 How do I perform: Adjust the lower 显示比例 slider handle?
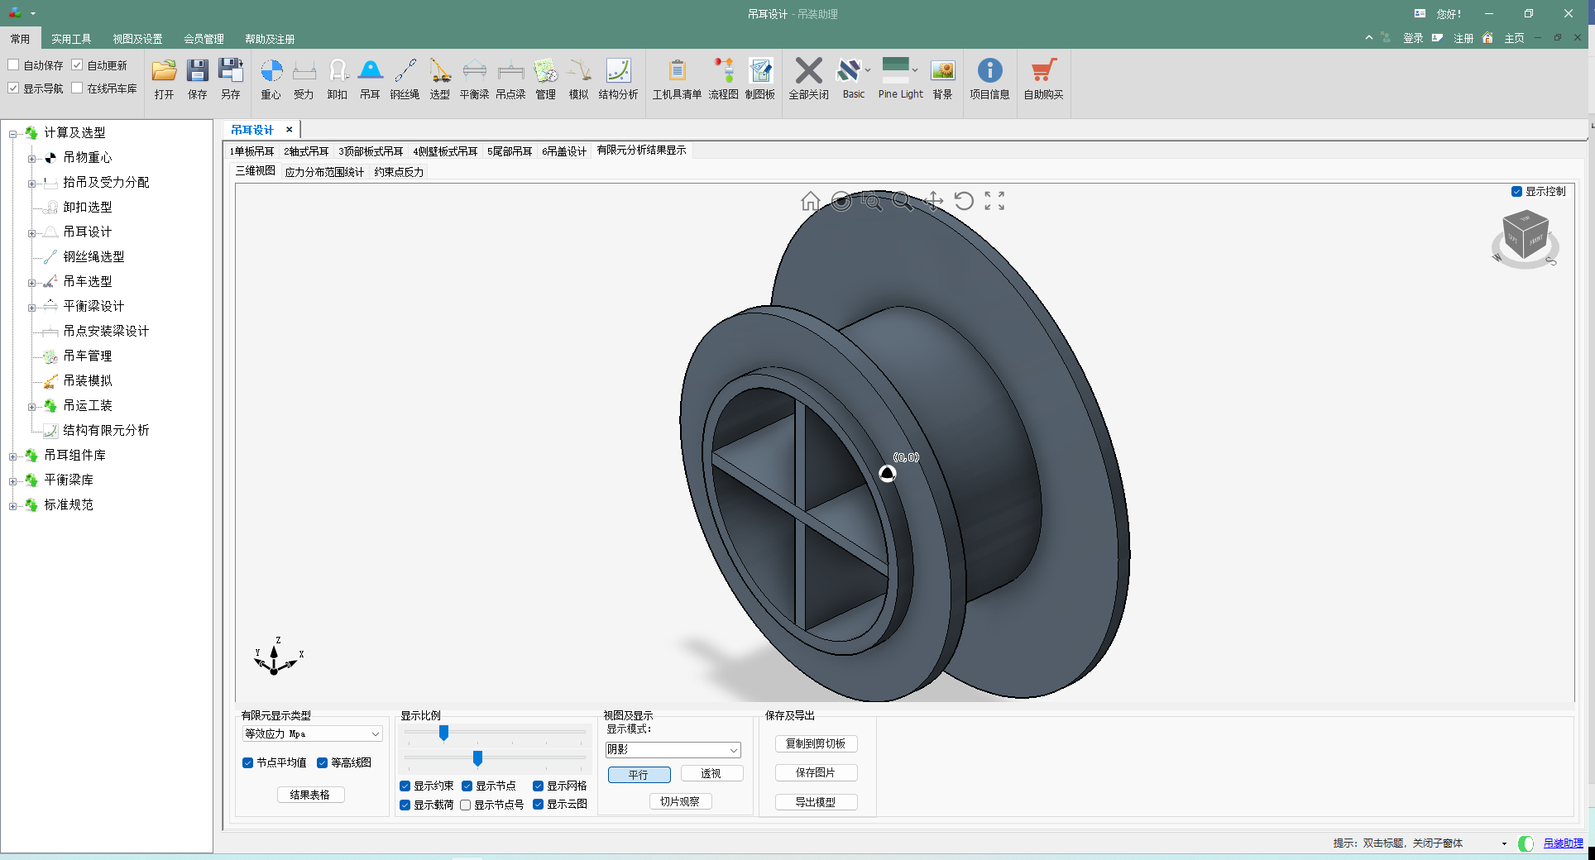point(477,758)
